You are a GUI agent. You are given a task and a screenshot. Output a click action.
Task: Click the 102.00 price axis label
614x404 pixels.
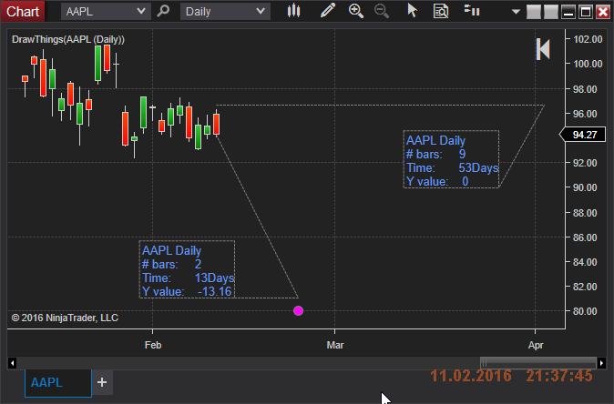point(588,39)
